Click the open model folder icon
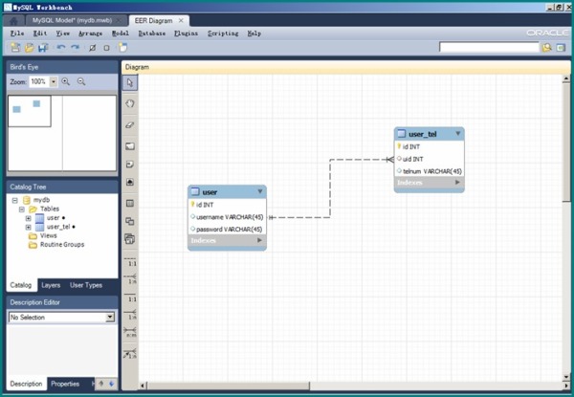The width and height of the screenshot is (574, 397). point(30,48)
